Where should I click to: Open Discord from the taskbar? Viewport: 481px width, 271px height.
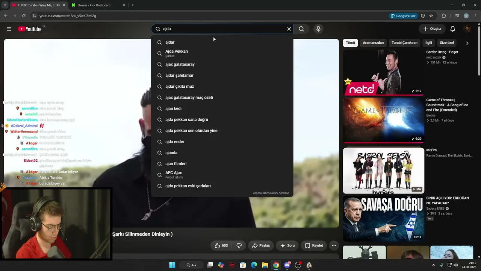287,265
